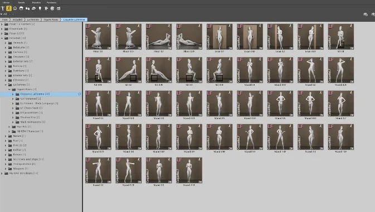Viewport: 375px width, 212px height.
Task: Switch to the Favorites tab
Action: click(36, 2)
